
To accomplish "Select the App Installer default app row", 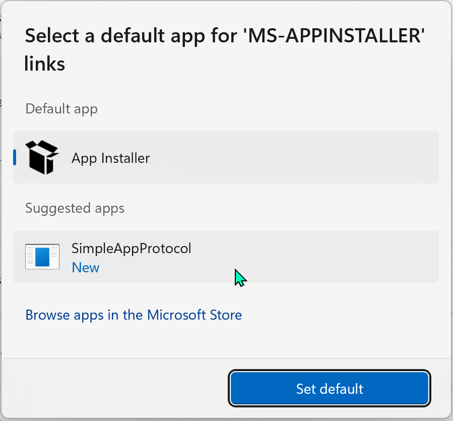I will [x=226, y=157].
